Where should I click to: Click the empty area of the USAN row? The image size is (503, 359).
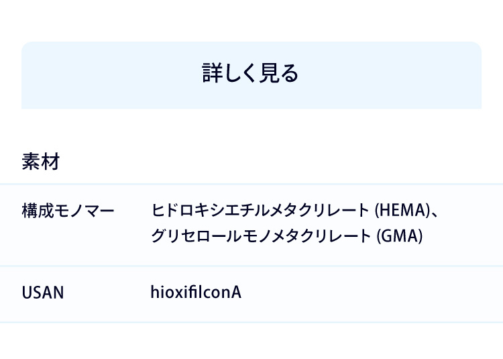(x=369, y=294)
